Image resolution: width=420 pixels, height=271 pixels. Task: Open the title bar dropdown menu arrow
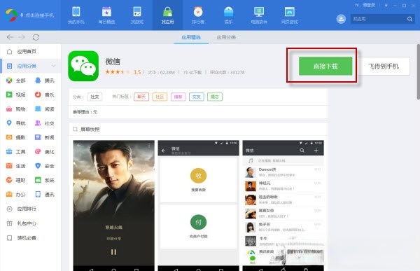(386, 6)
